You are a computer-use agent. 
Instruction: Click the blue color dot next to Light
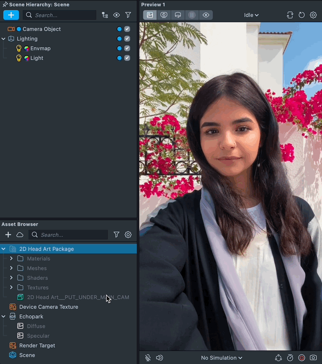[x=119, y=58]
